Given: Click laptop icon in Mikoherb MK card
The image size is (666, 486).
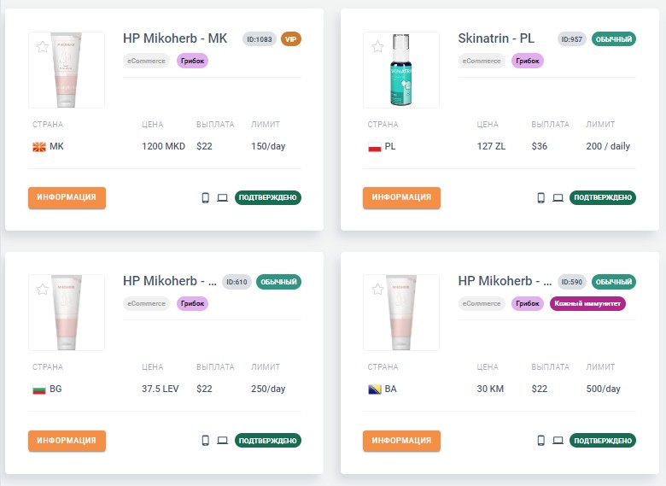Looking at the screenshot, I should pos(223,197).
